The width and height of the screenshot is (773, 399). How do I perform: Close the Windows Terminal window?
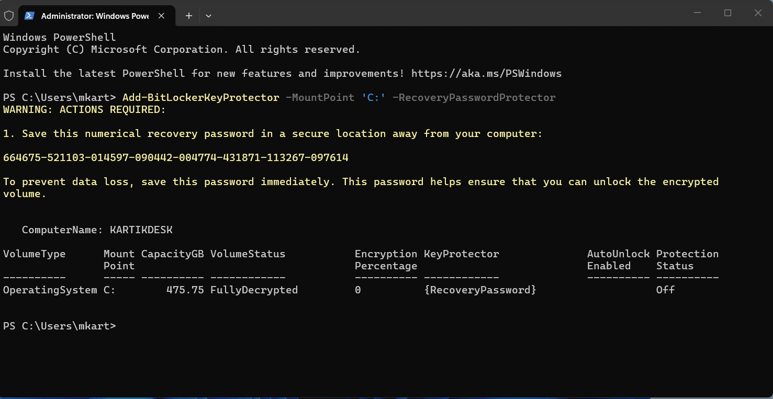tap(758, 13)
